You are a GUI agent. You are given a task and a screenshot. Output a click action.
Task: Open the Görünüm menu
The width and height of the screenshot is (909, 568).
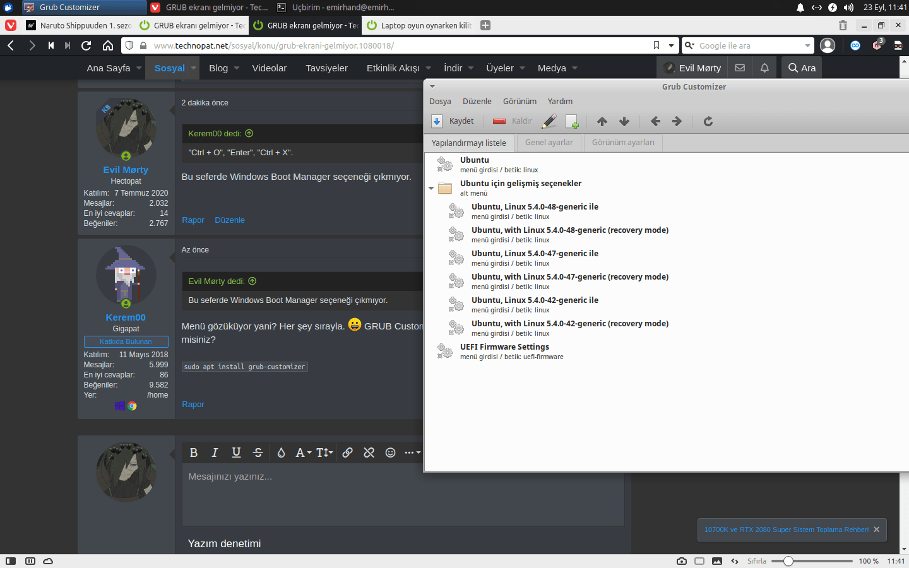520,101
